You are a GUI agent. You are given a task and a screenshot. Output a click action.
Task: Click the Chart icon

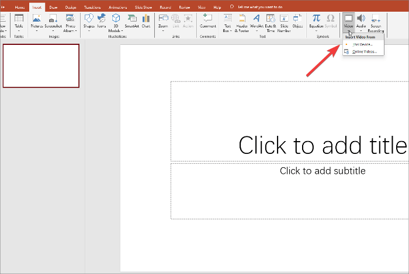tap(146, 22)
